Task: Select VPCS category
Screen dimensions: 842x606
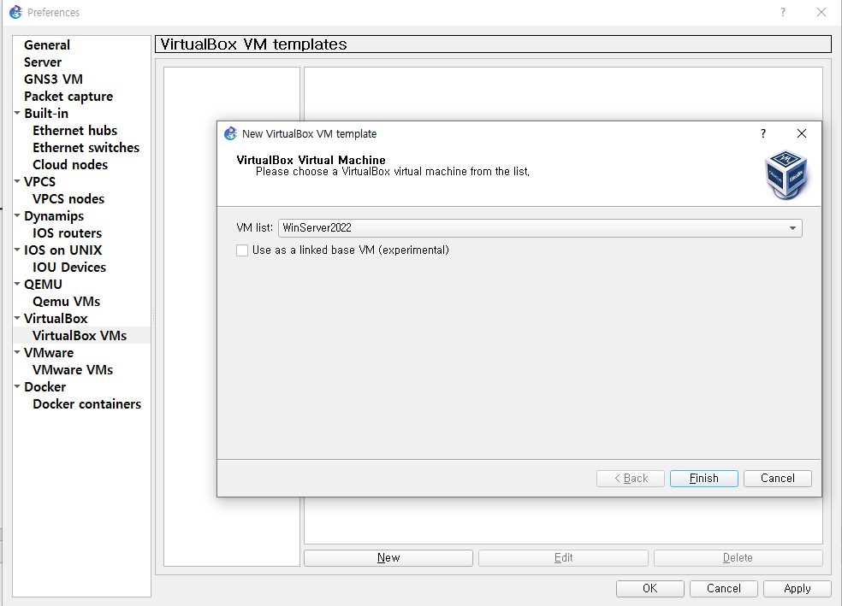Action: coord(39,182)
